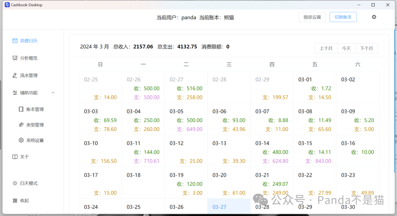This screenshot has height=216, width=397.
Task: Click expense 支: 500.00 on 02-26
Action: (147, 98)
